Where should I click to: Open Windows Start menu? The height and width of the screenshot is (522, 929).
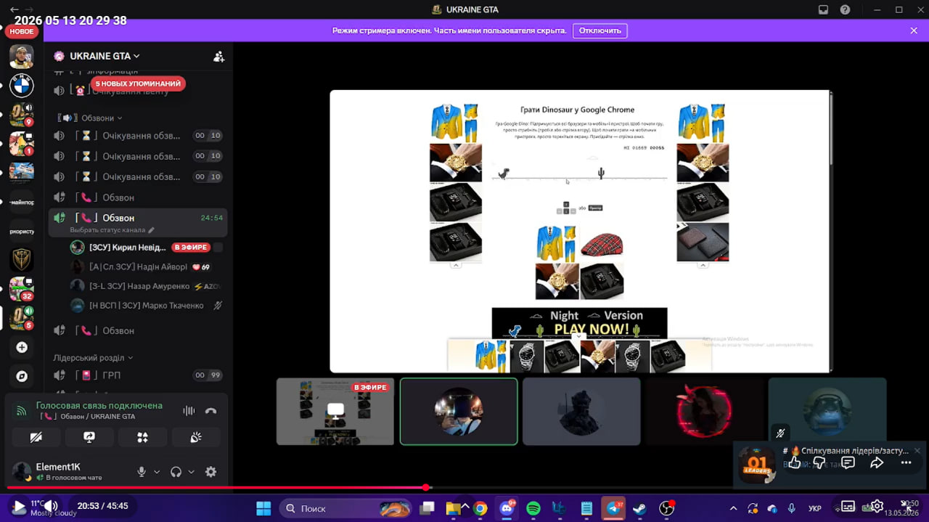click(x=263, y=509)
